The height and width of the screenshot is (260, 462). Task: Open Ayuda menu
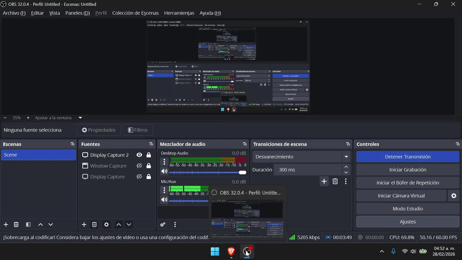tap(210, 13)
